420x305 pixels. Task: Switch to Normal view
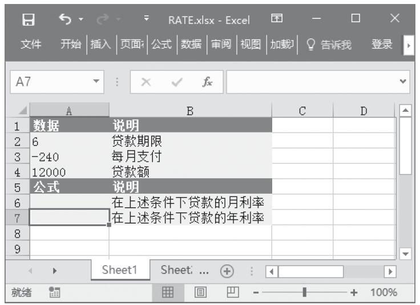tap(168, 292)
